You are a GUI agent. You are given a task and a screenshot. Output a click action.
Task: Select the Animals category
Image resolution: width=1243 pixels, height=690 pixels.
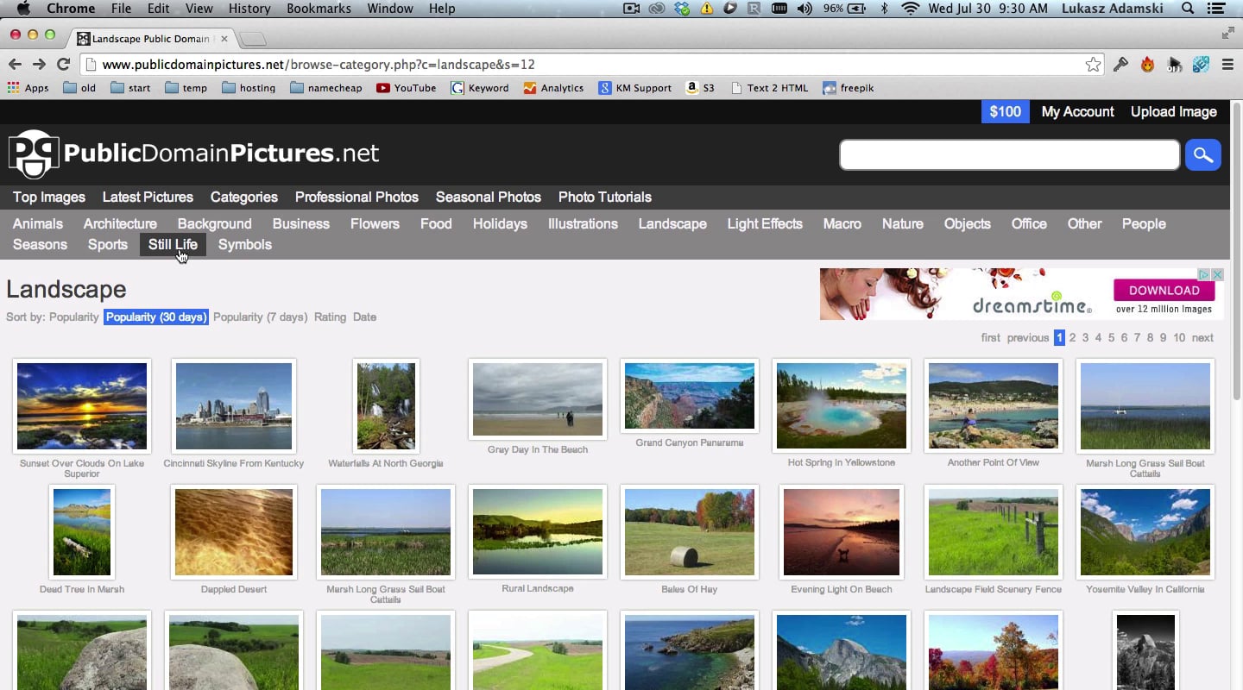click(x=38, y=224)
